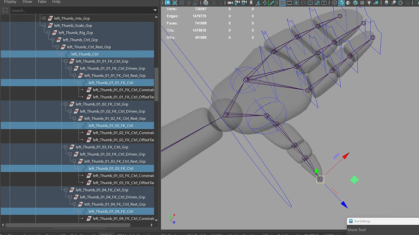Expand the left_Thumb_Jnts_Grp node
This screenshot has height=235, width=419.
(44, 18)
